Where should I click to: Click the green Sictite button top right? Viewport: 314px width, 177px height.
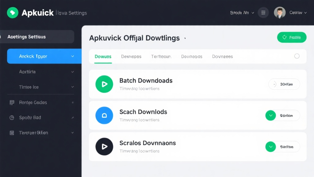pos(292,37)
